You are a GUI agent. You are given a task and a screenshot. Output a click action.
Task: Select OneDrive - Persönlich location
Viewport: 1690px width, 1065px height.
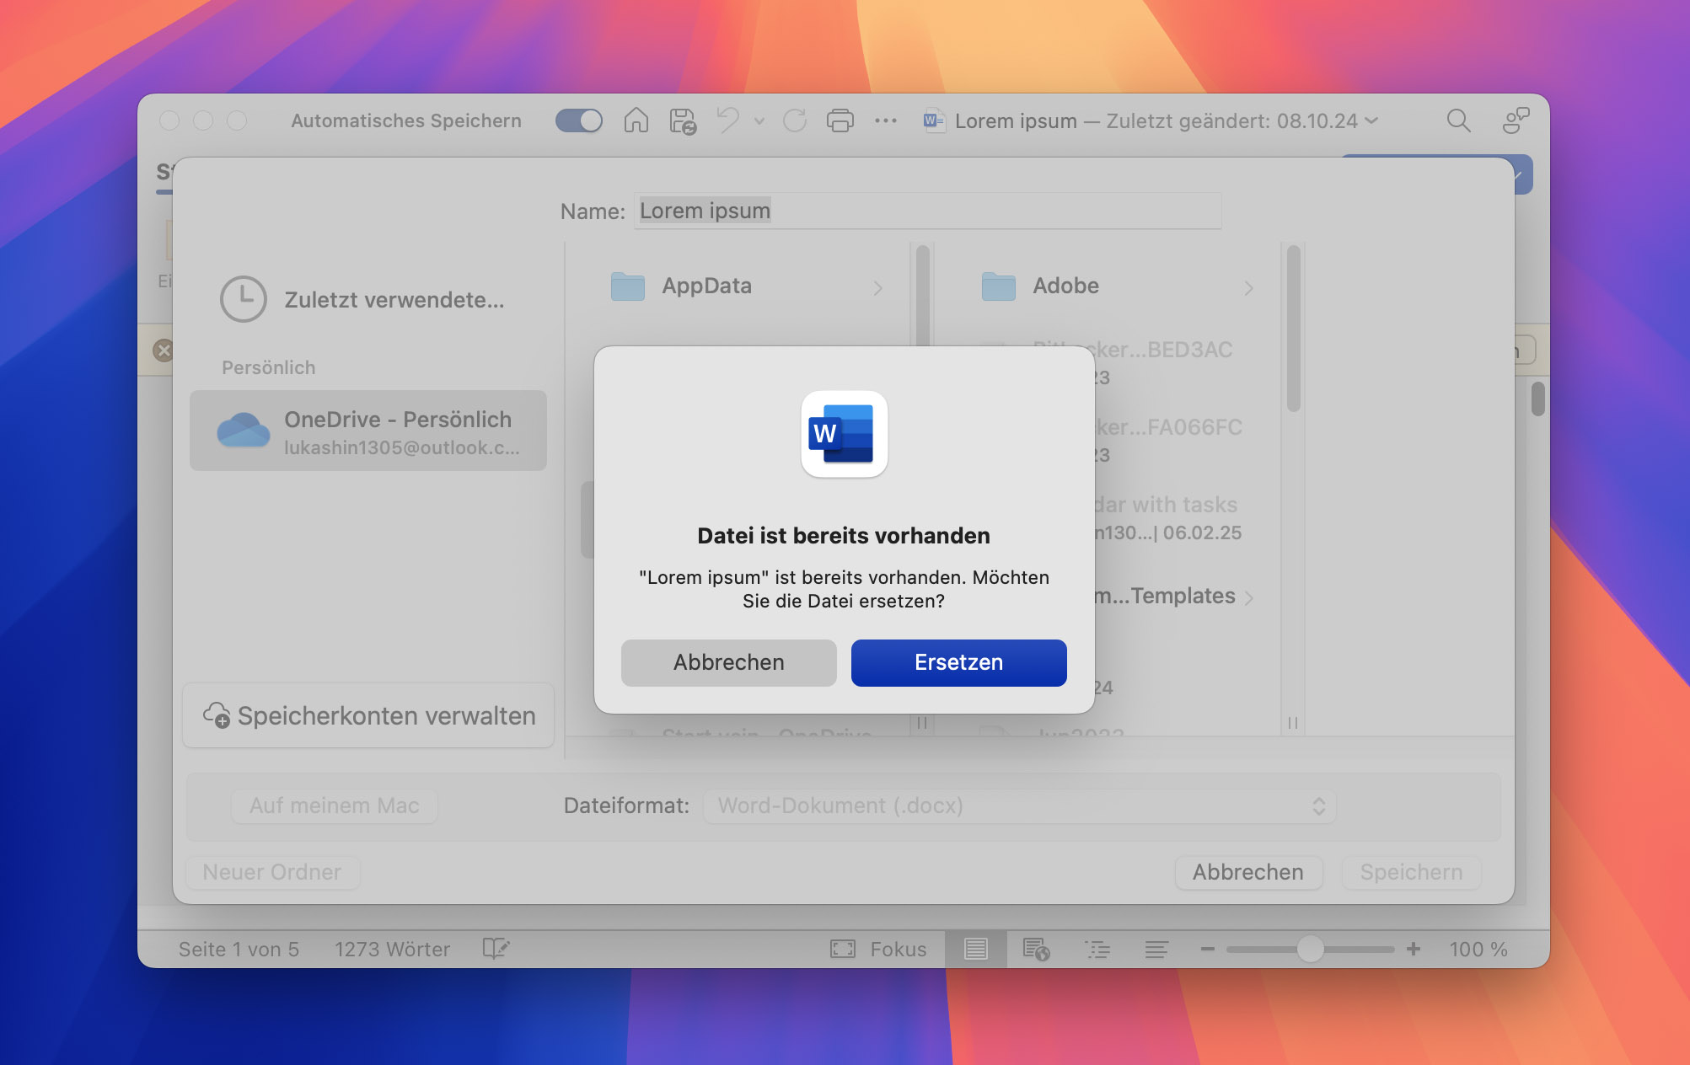[x=368, y=431]
